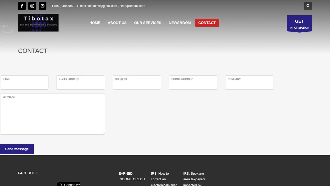The image size is (330, 186).
Task: Focus the NAME input field
Action: coord(24,83)
